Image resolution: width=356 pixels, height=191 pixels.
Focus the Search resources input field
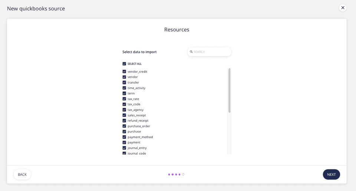click(209, 52)
